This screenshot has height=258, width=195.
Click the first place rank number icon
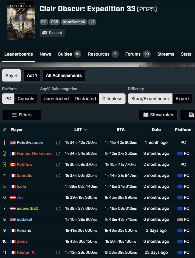coord(5,143)
